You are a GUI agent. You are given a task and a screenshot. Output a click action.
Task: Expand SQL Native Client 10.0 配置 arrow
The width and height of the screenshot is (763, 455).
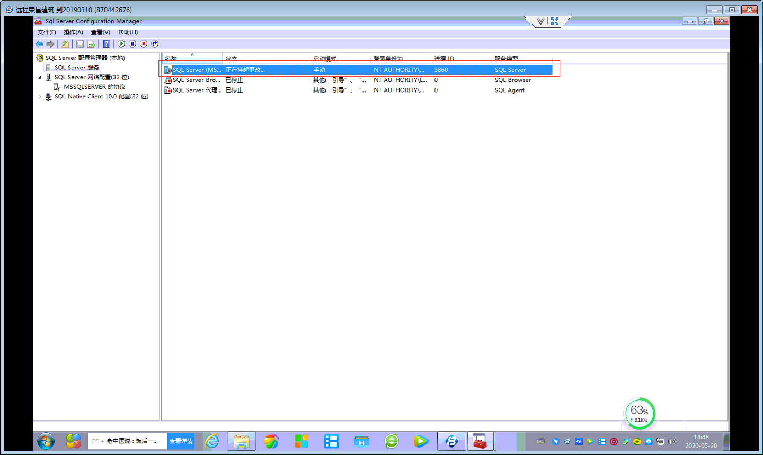click(x=40, y=97)
